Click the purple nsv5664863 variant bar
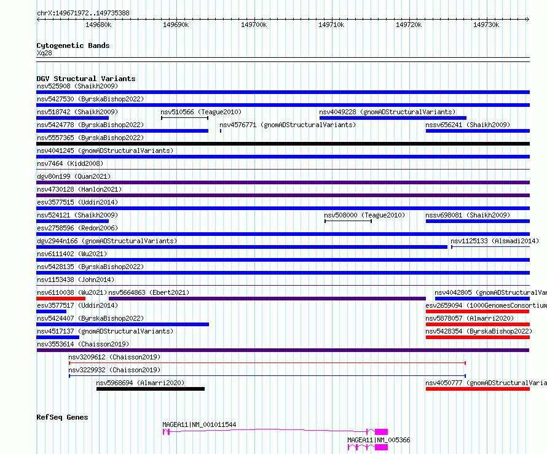The height and width of the screenshot is (454, 547). pyautogui.click(x=267, y=299)
